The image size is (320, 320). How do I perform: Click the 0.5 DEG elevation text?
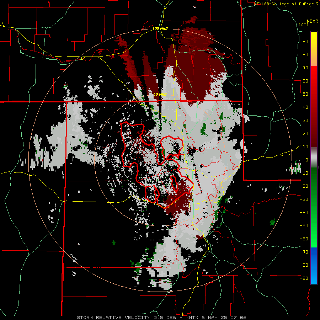(x=164, y=318)
